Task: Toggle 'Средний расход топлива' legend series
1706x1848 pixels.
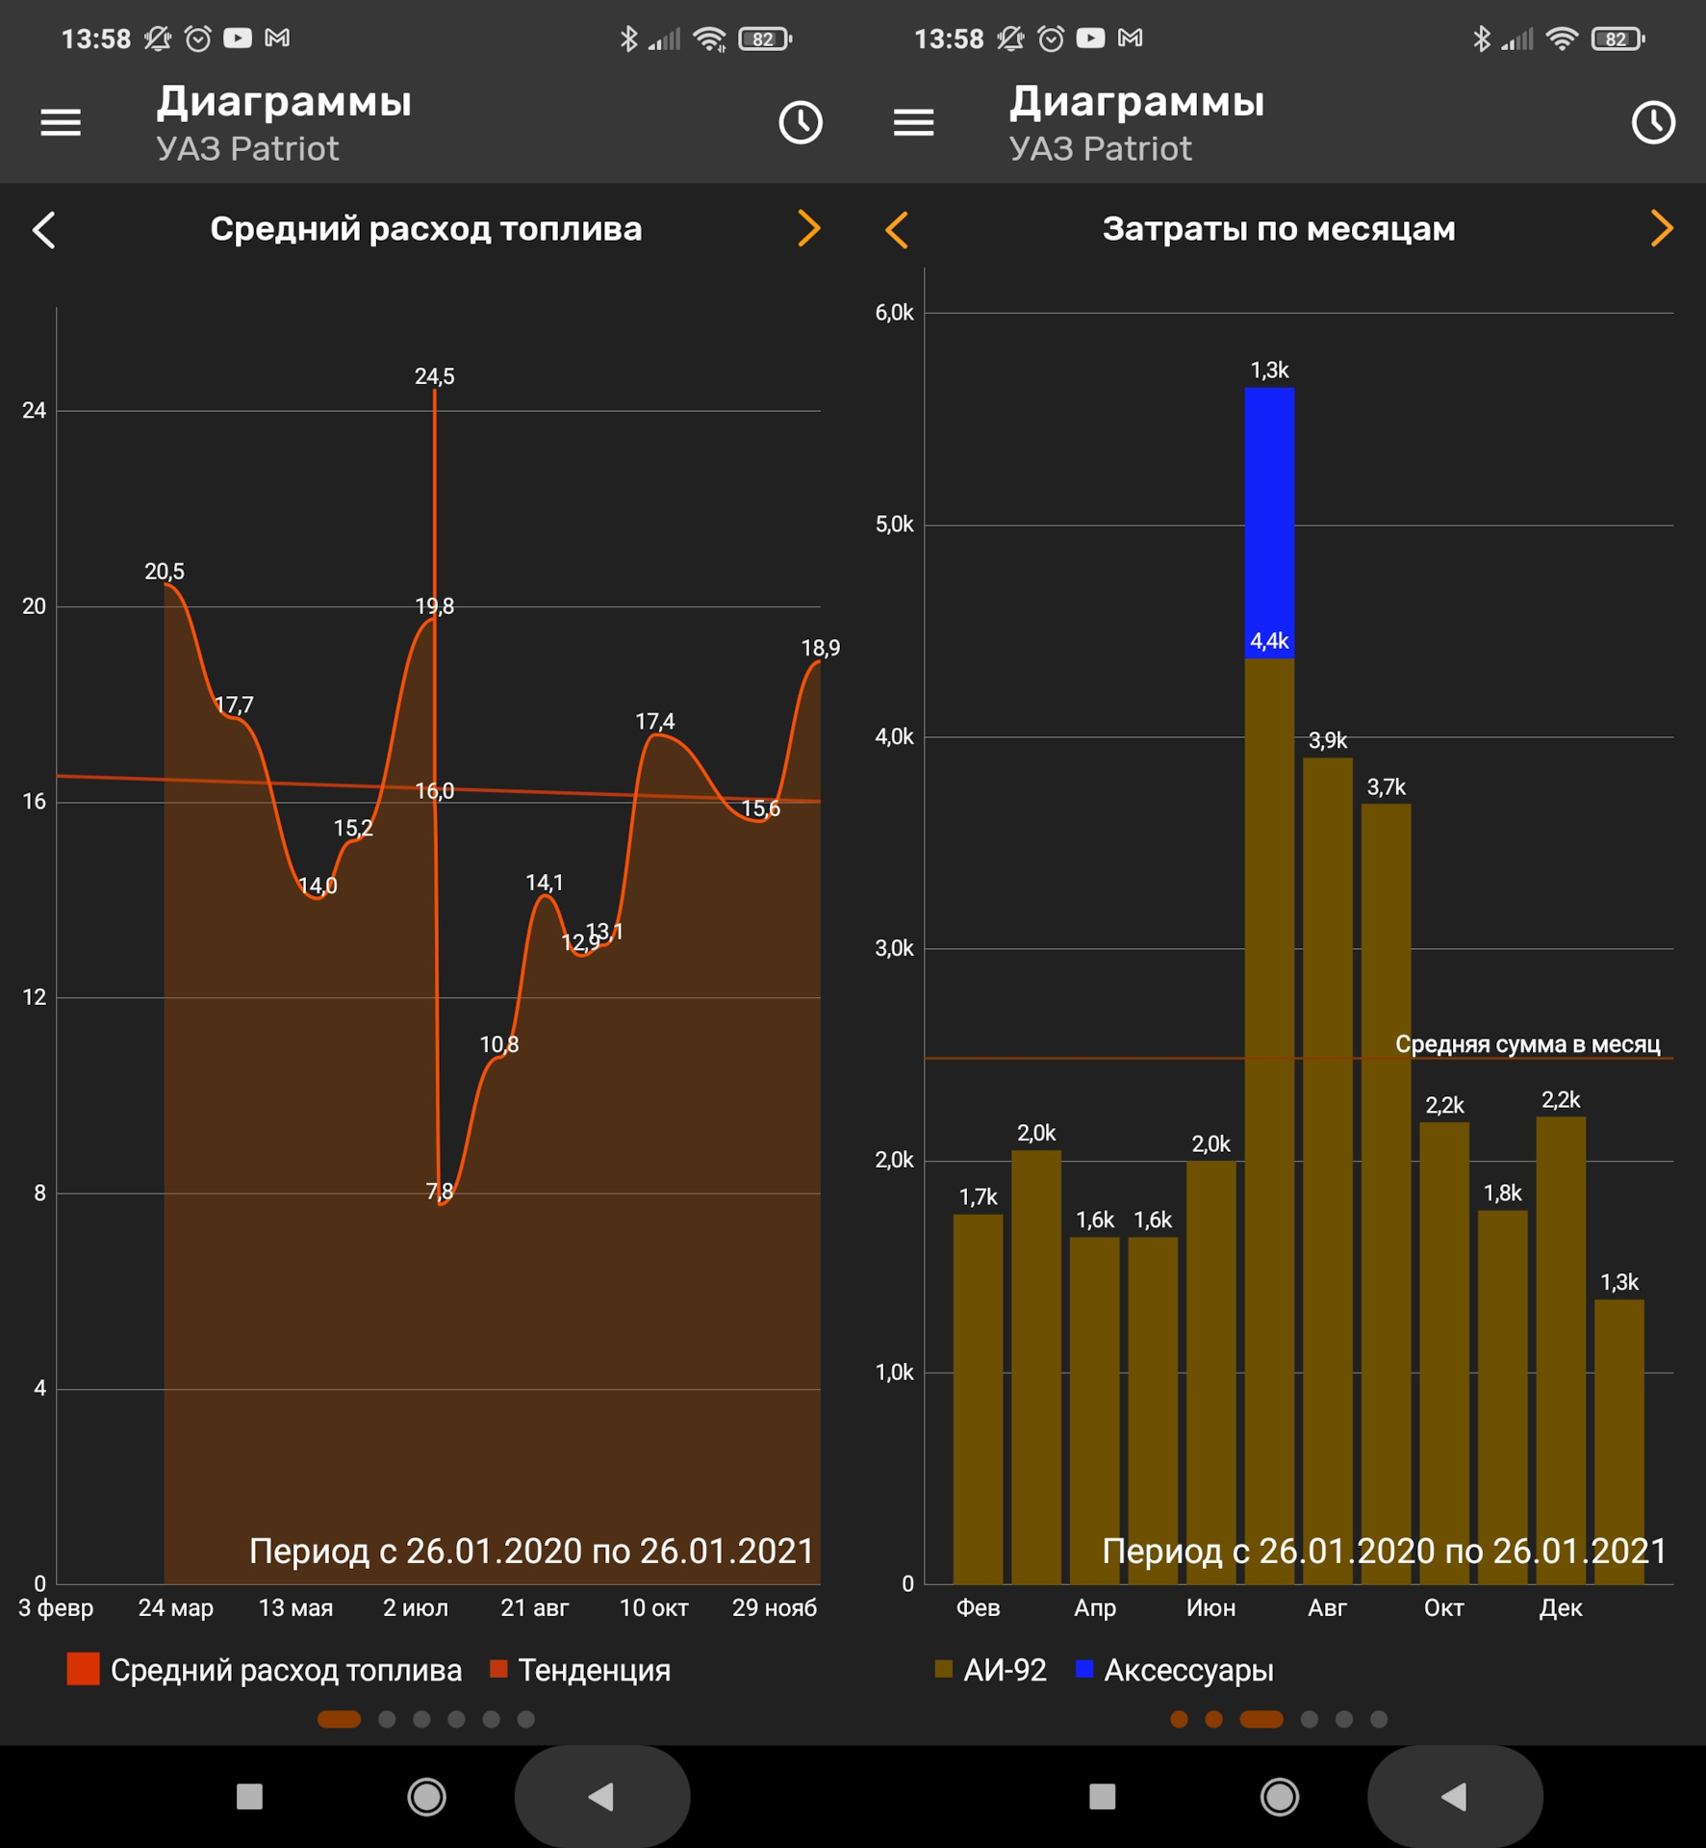Action: (265, 1670)
